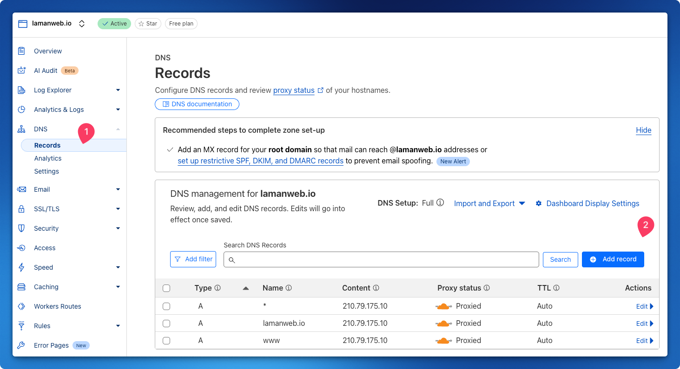Viewport: 680px width, 369px height.
Task: Click the DNS network tree icon
Action: [21, 129]
